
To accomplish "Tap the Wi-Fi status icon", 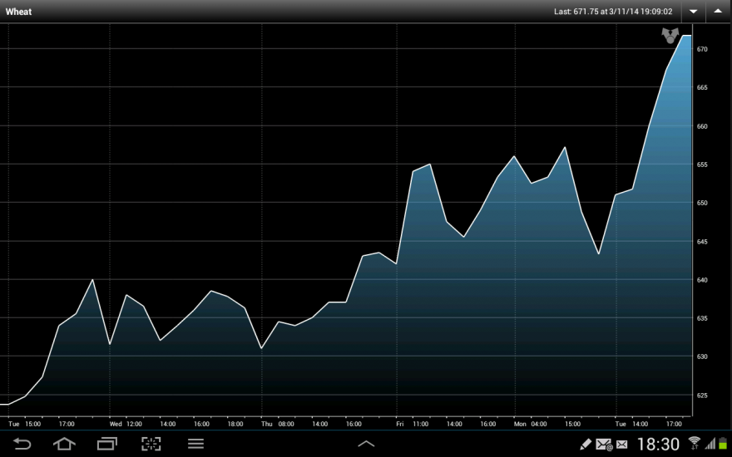I will 695,444.
